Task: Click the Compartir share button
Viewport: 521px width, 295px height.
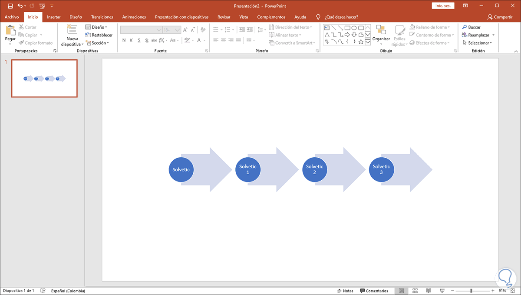Action: [500, 17]
